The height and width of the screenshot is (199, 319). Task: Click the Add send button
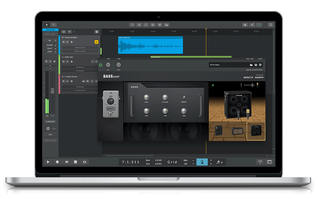(50, 121)
